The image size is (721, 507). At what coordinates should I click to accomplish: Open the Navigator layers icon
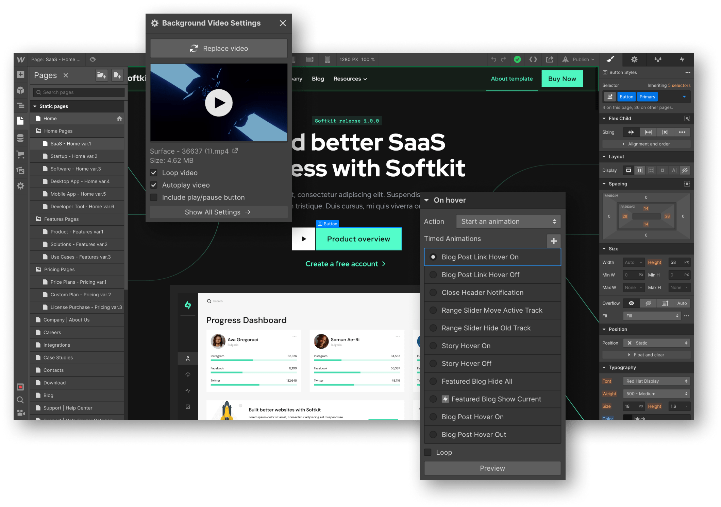click(20, 105)
